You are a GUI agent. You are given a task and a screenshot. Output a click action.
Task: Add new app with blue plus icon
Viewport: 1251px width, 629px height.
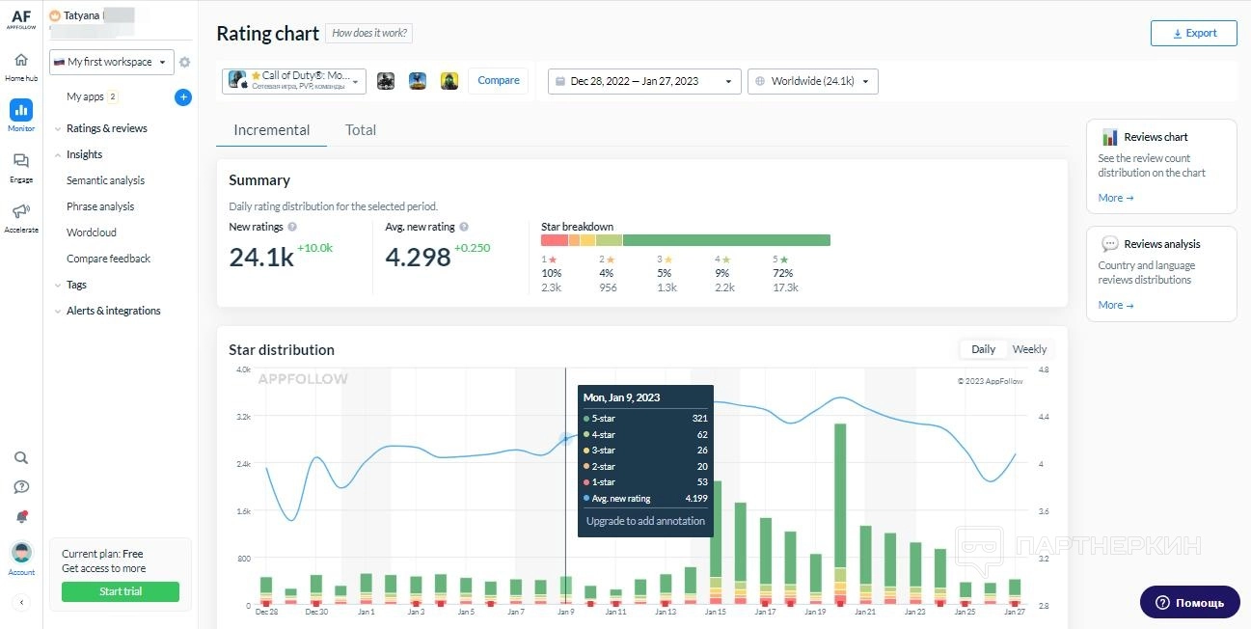(x=183, y=97)
